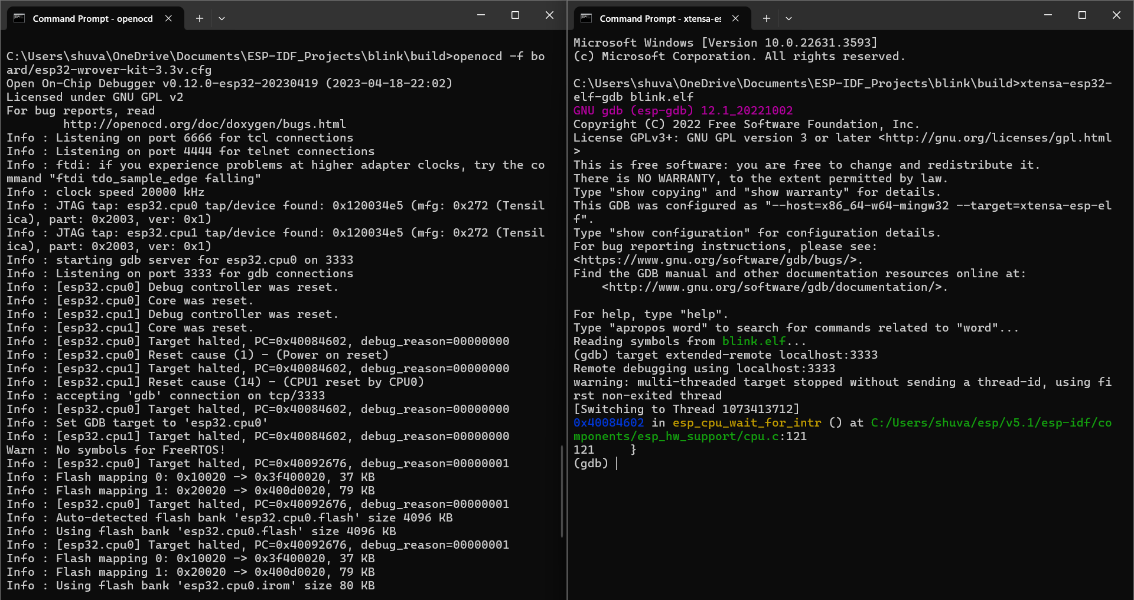Select the 'Command Prompt - openocd' tab
Screen dimensions: 1134x600
(x=93, y=18)
